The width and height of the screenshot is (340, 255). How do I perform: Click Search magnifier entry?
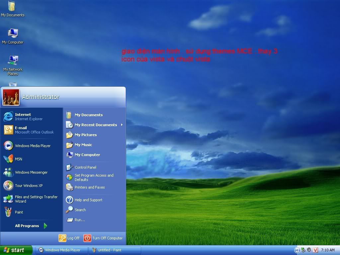click(95, 210)
